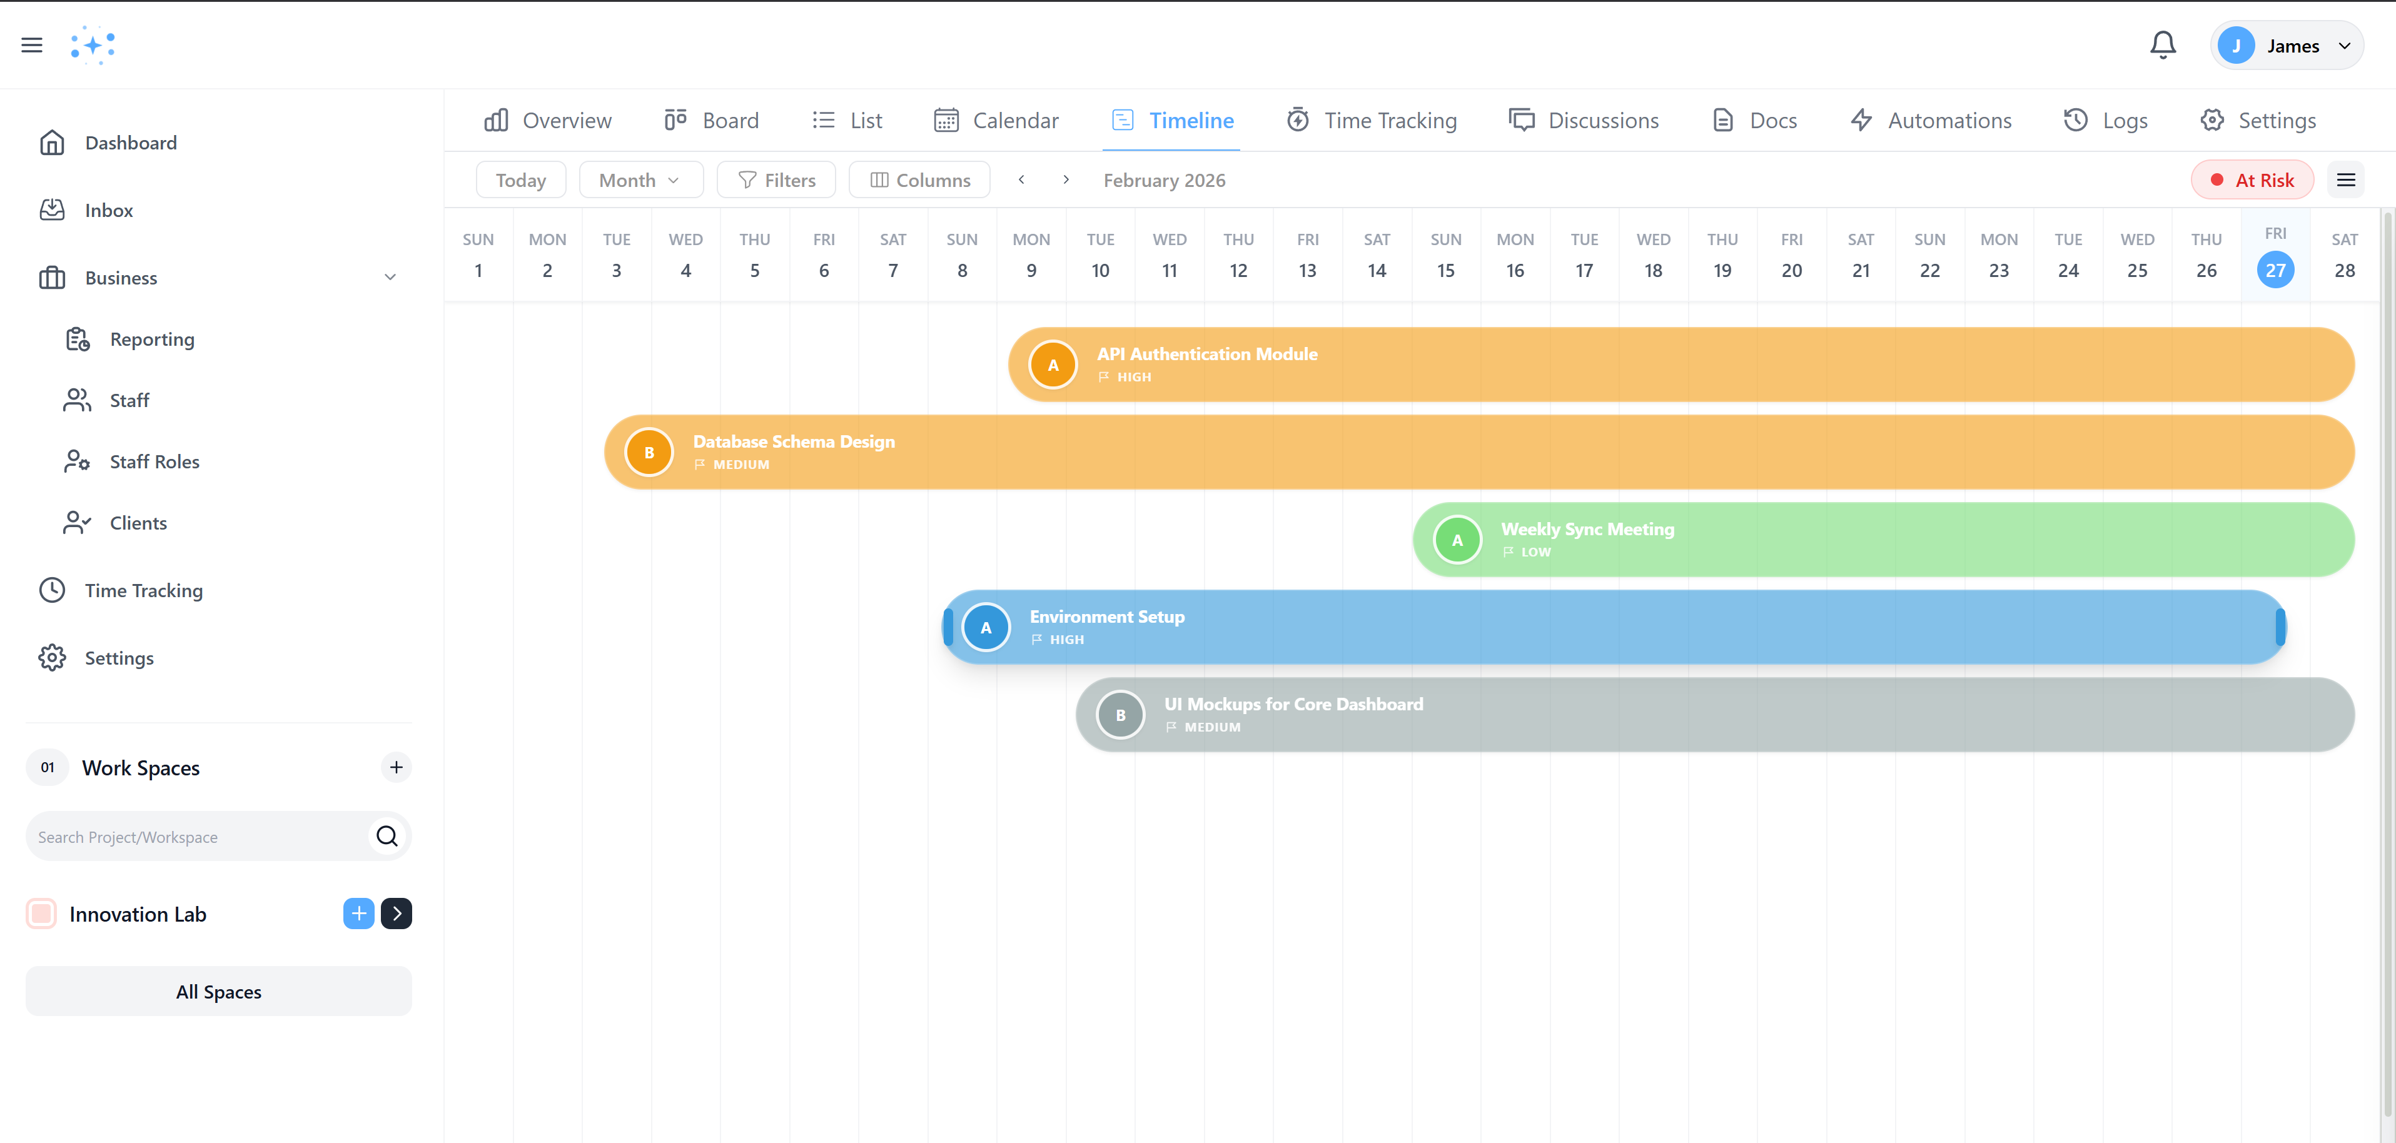Toggle the hamburger sidebar menu
The width and height of the screenshot is (2396, 1143).
click(x=32, y=44)
